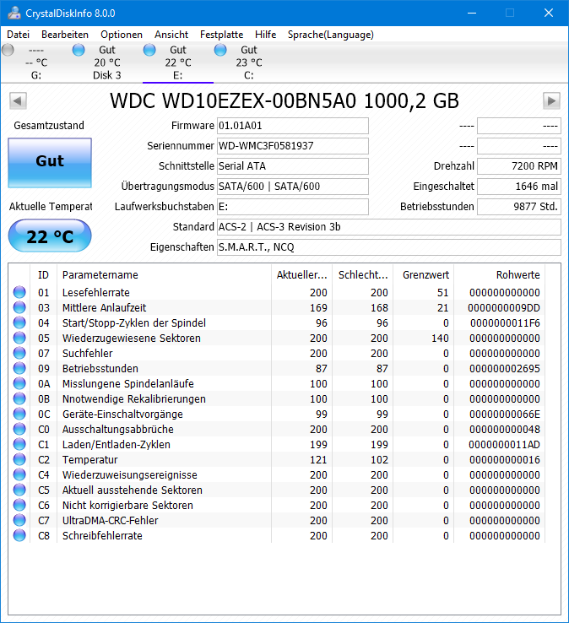Screen dimensions: 569x623
Task: Click status orb for Suchfehler row
Action: (19, 353)
